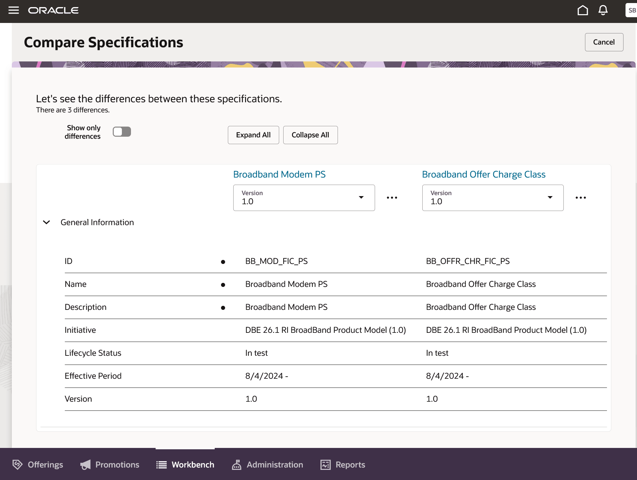
Task: Toggle the Show only differences switch
Action: click(122, 132)
